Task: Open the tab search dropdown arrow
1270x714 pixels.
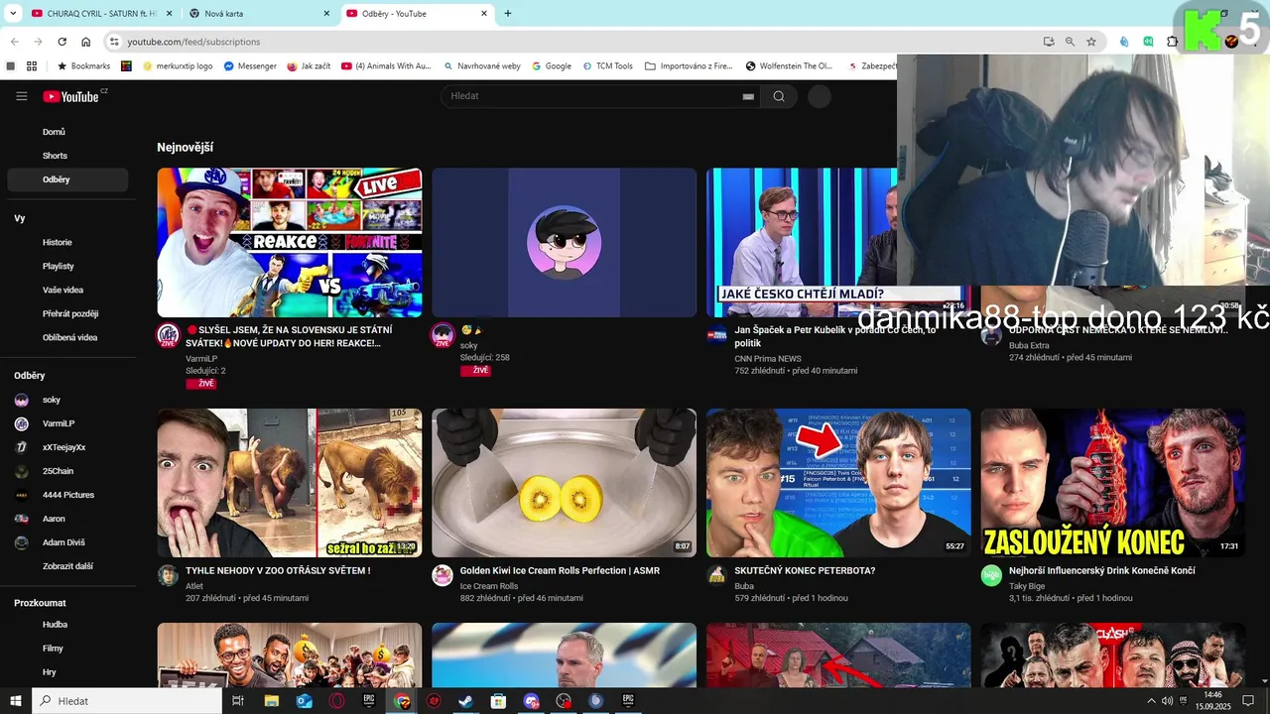Action: point(13,13)
